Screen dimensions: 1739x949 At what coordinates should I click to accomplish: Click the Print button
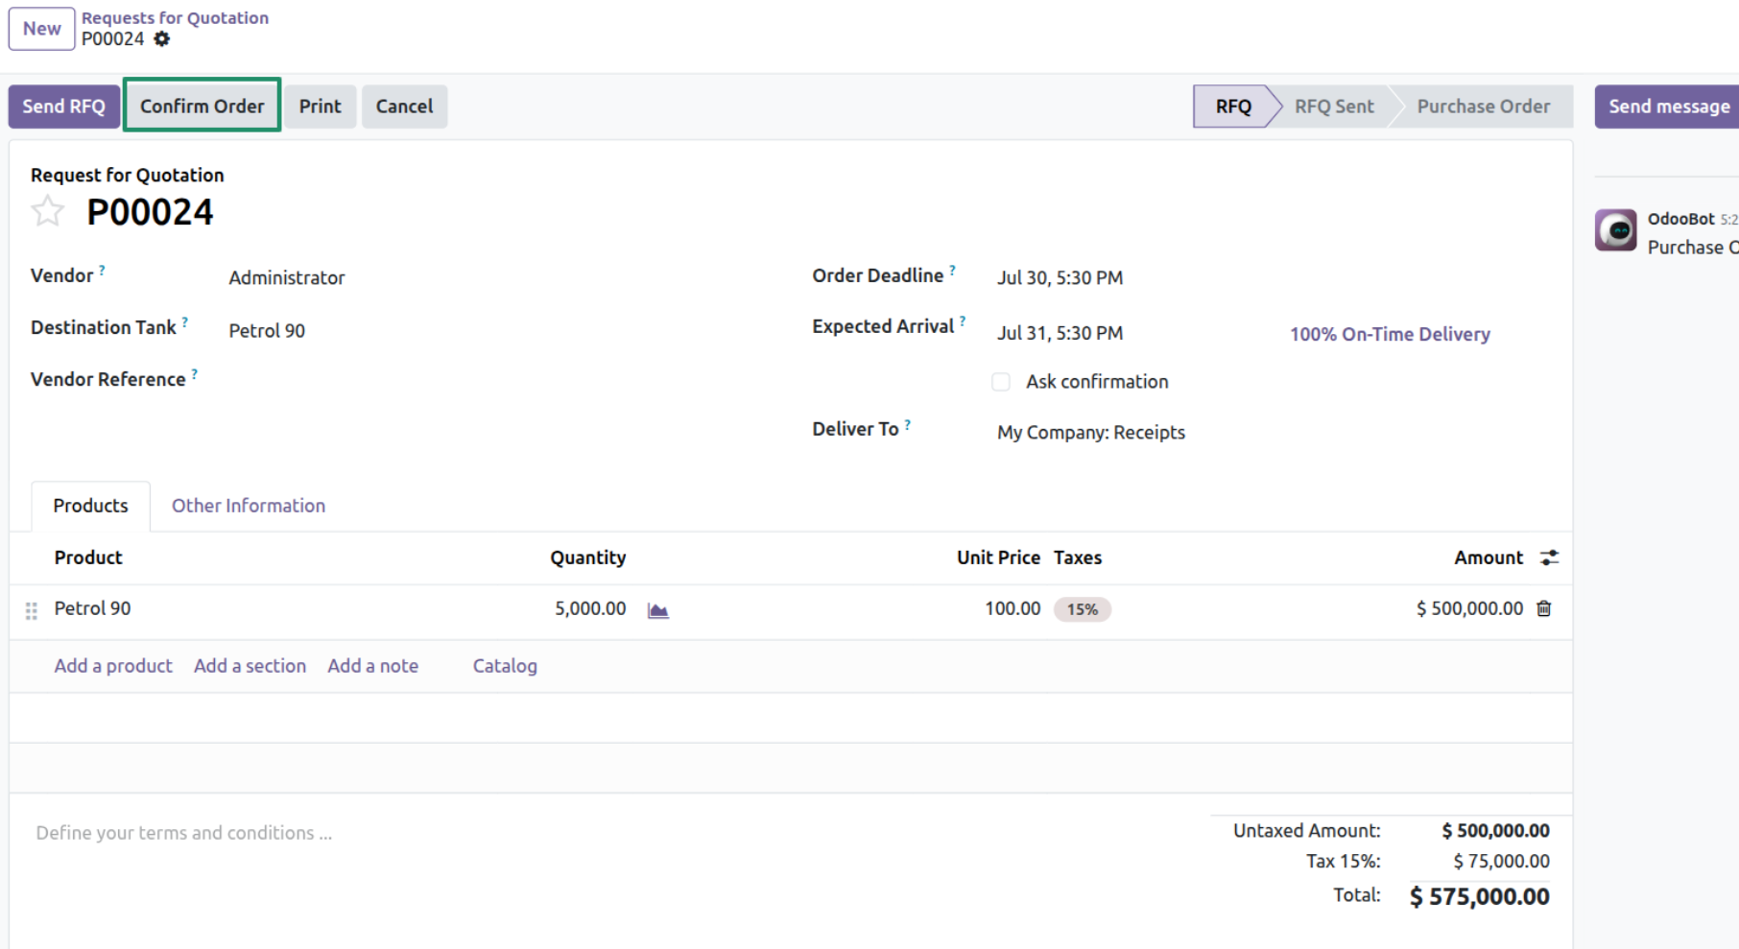pos(320,107)
